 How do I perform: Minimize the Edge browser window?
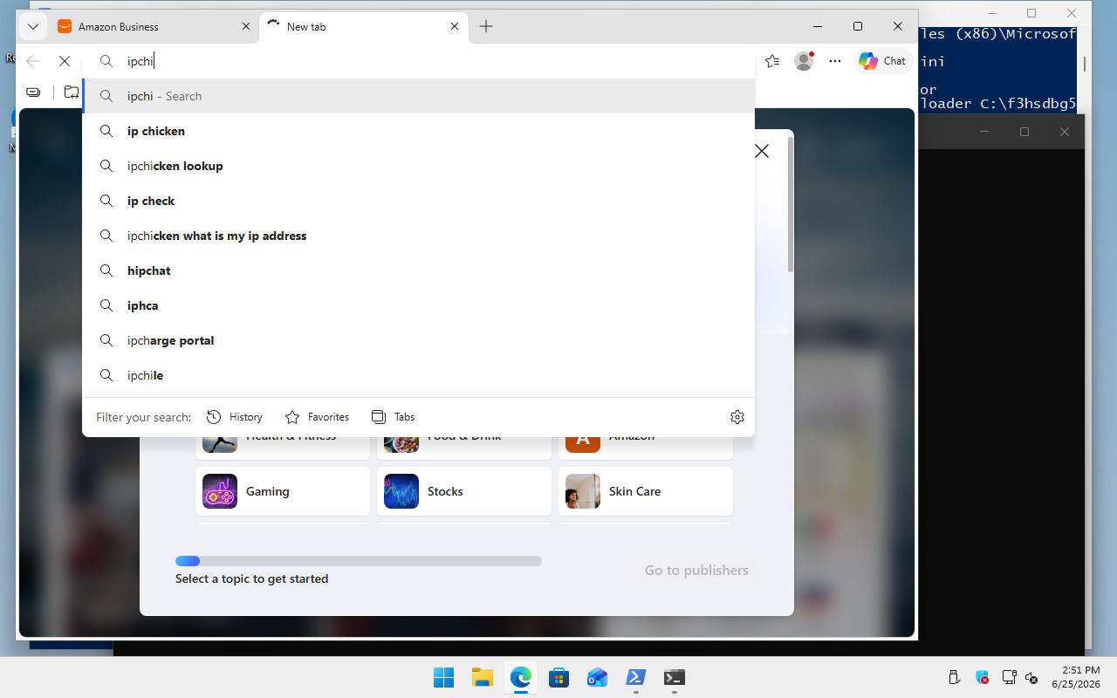tap(818, 26)
